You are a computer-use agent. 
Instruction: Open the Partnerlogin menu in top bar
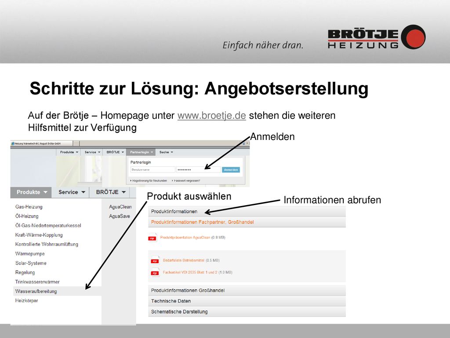click(x=141, y=152)
